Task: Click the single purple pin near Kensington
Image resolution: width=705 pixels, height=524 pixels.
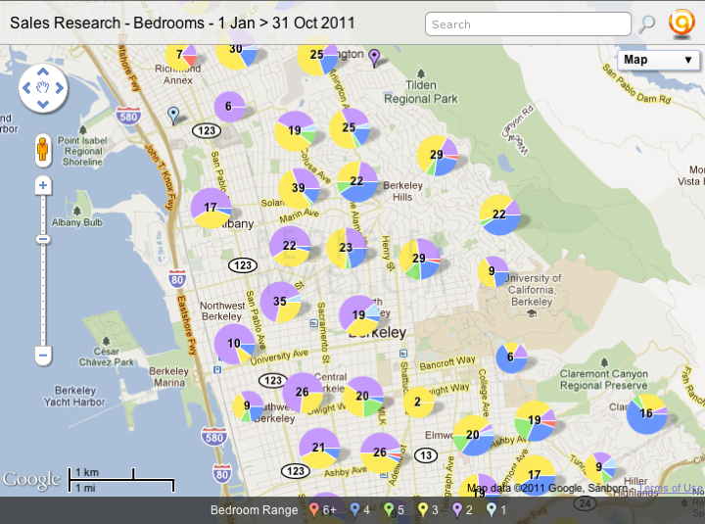Action: coord(374,58)
